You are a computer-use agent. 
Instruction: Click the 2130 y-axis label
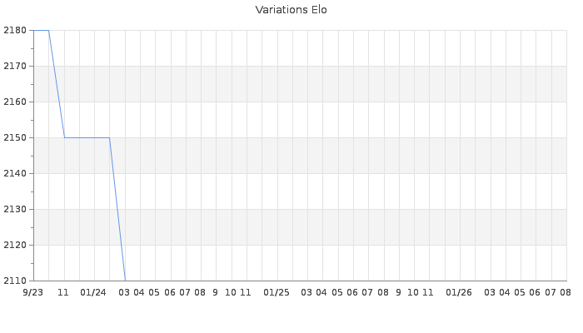click(x=15, y=209)
